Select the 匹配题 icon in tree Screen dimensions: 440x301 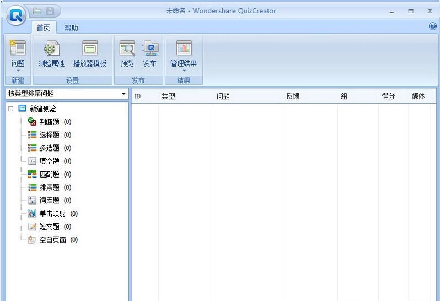tap(32, 174)
